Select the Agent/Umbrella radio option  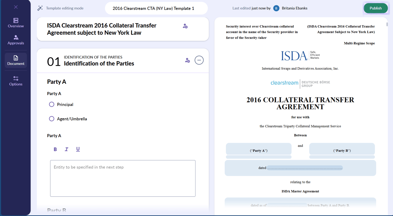51,119
